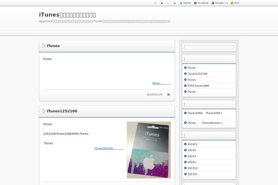Subscribe via the RSS link
278x185 pixels.
tap(235, 3)
